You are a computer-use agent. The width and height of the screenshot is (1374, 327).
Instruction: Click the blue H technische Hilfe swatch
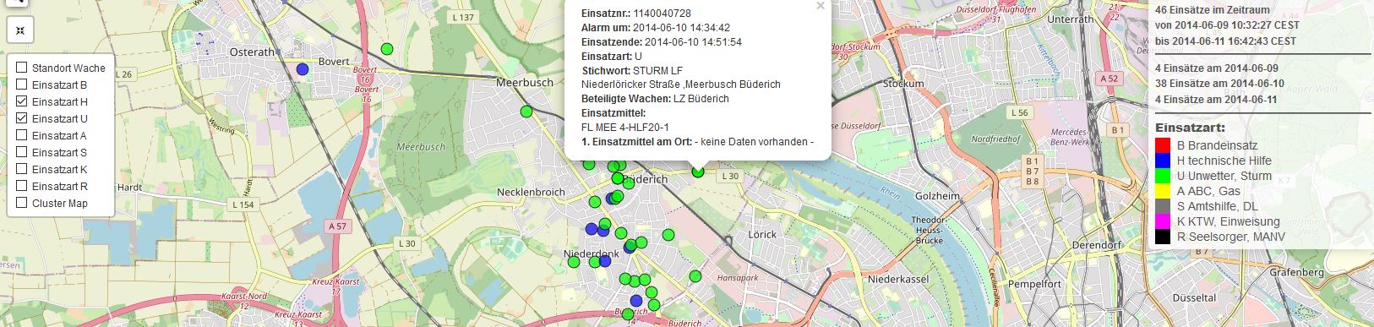tap(1163, 161)
